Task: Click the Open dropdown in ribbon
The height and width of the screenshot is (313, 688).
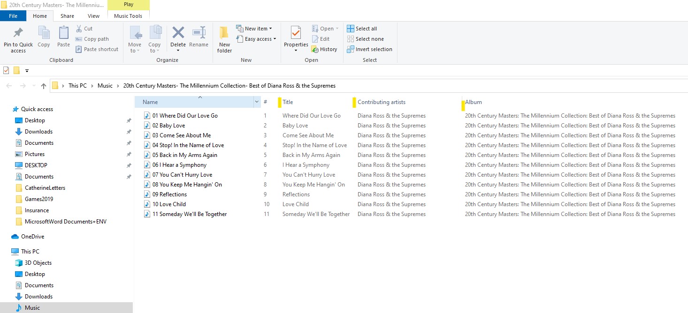Action: 325,29
